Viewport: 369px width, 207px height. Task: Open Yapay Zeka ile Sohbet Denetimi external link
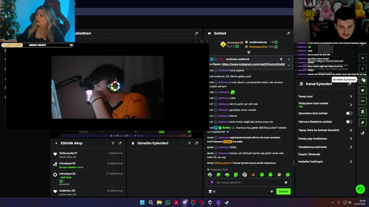(351, 130)
